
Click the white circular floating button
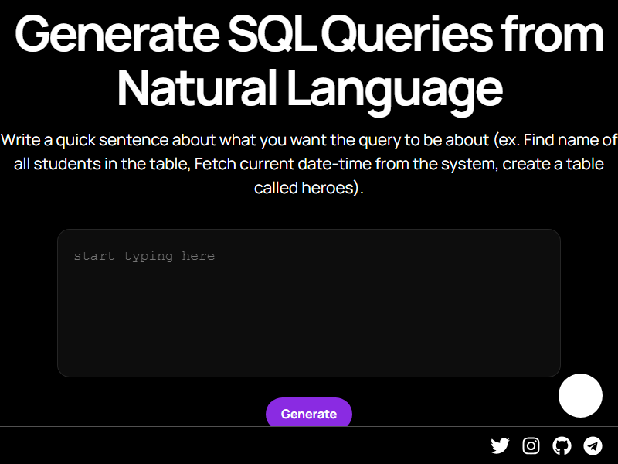click(580, 395)
